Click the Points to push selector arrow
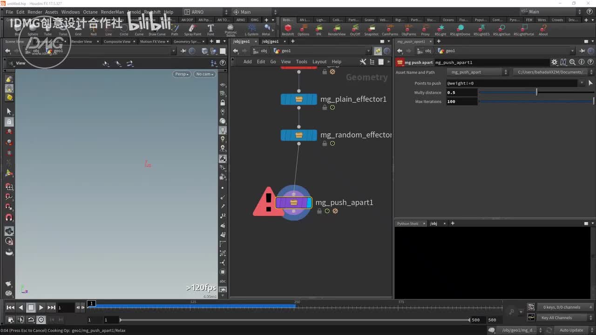The image size is (596, 335). click(x=591, y=83)
